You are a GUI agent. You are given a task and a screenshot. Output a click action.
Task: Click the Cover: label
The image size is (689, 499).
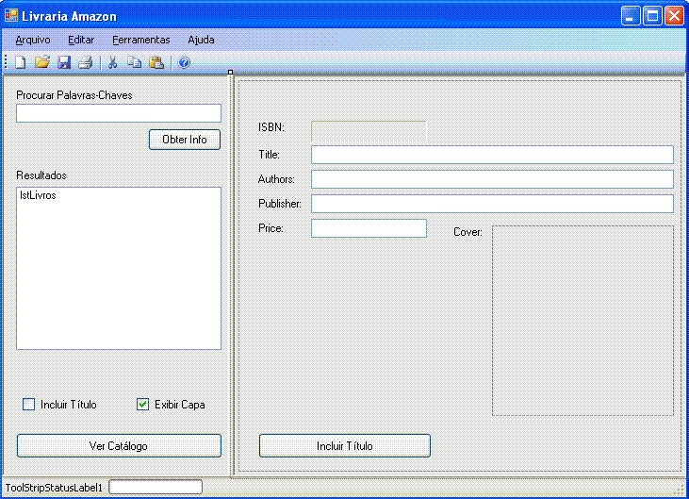[x=468, y=232]
